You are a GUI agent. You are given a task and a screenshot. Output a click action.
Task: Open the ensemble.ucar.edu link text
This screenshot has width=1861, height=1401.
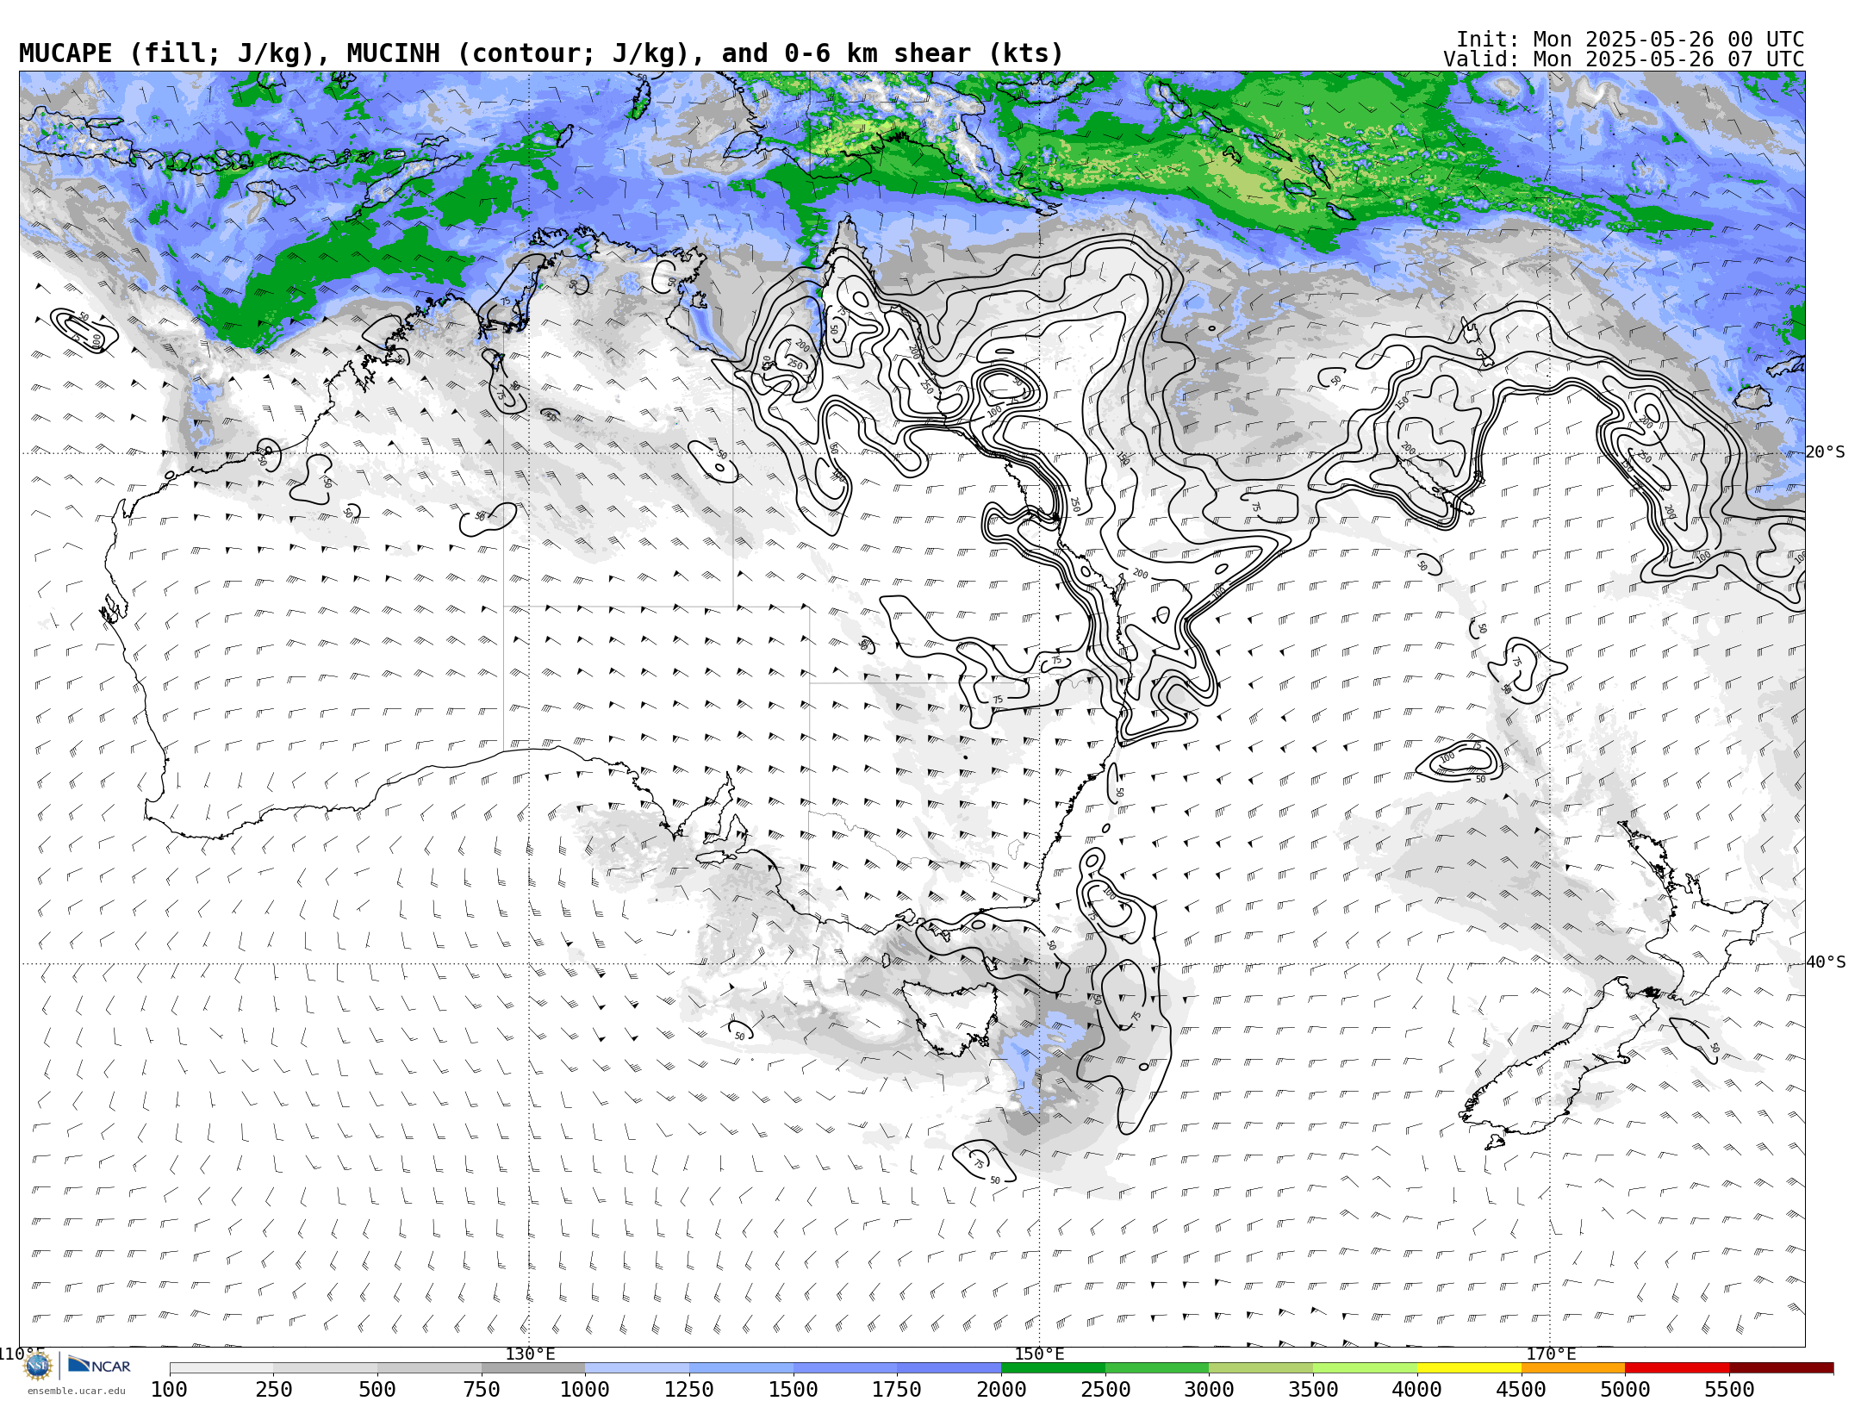point(76,1391)
